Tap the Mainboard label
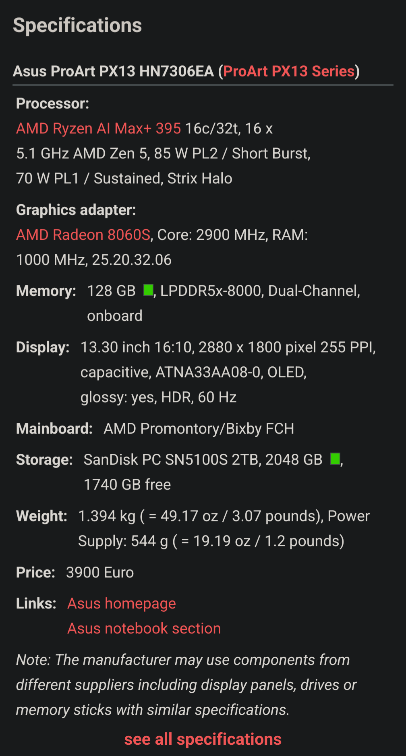The image size is (406, 756). click(54, 429)
